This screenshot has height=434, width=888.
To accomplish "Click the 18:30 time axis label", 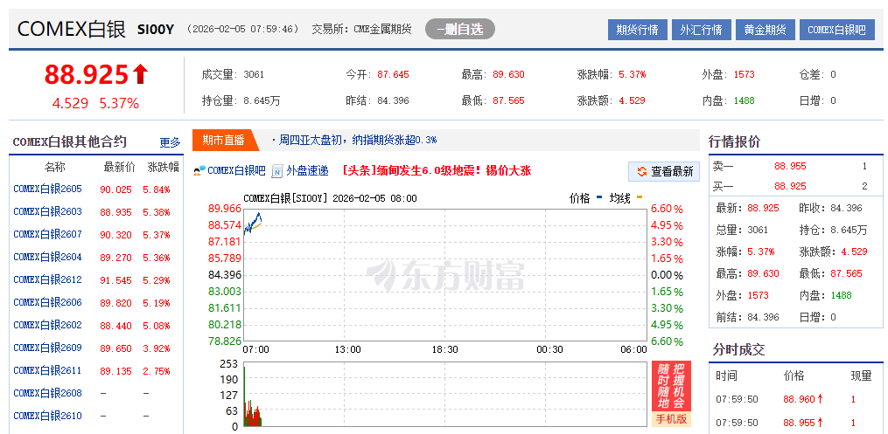I will 445,349.
